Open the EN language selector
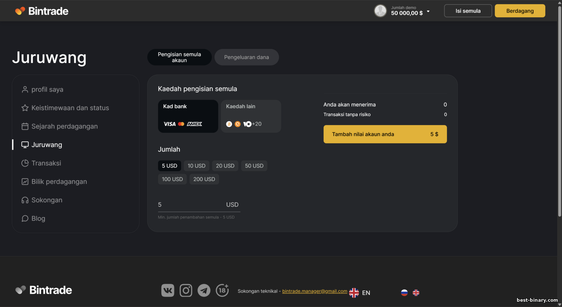The width and height of the screenshot is (562, 307). [x=360, y=293]
